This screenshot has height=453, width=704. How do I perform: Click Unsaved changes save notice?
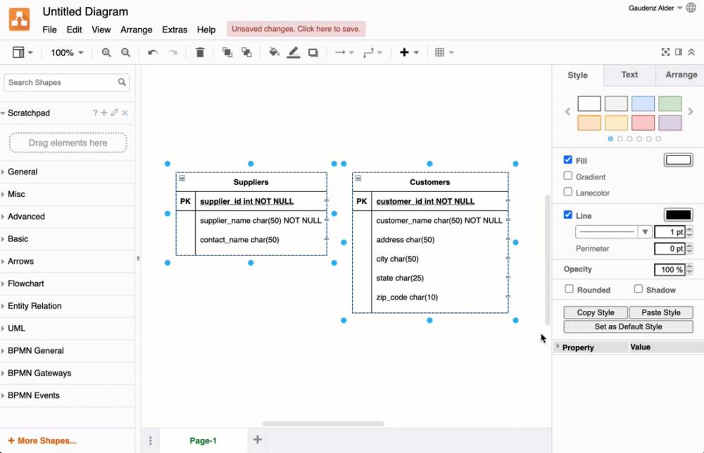point(296,29)
